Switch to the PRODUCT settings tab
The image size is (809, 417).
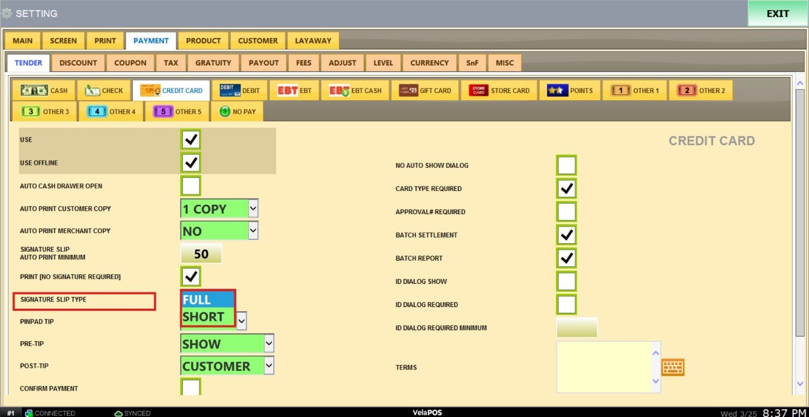tap(203, 40)
